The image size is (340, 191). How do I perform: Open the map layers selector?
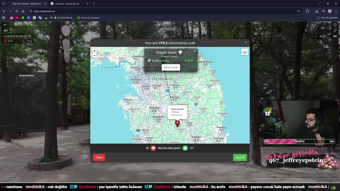pyautogui.click(x=245, y=52)
